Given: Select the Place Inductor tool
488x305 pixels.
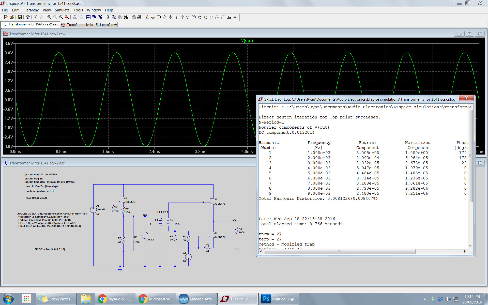Looking at the screenshot, I should (x=176, y=17).
